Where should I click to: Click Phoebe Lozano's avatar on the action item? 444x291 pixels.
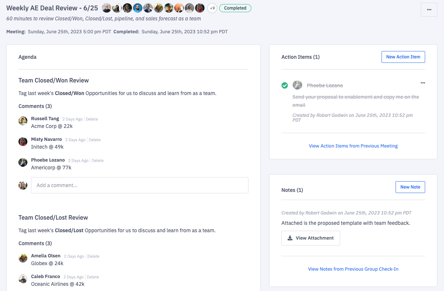297,85
